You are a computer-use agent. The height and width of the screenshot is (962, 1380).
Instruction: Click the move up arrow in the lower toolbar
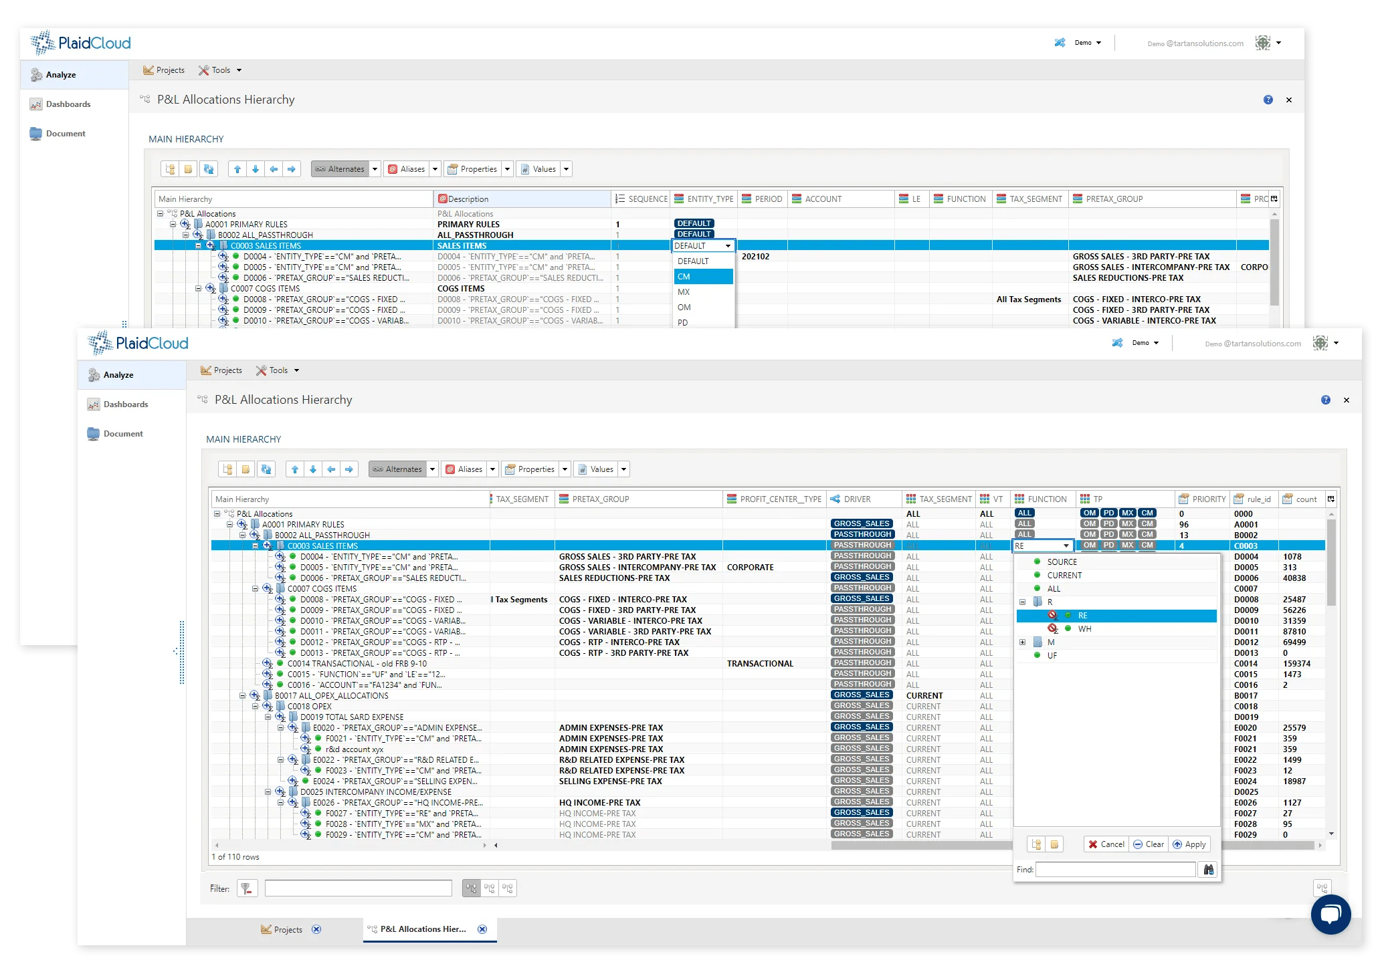click(295, 469)
